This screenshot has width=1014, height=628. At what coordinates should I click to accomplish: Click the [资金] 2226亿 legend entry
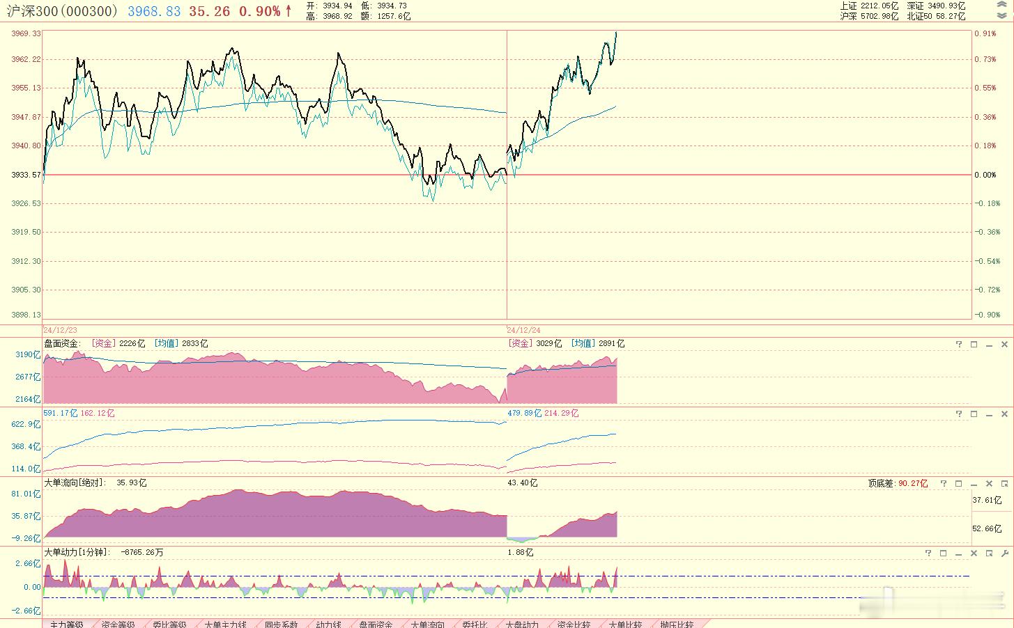click(118, 343)
